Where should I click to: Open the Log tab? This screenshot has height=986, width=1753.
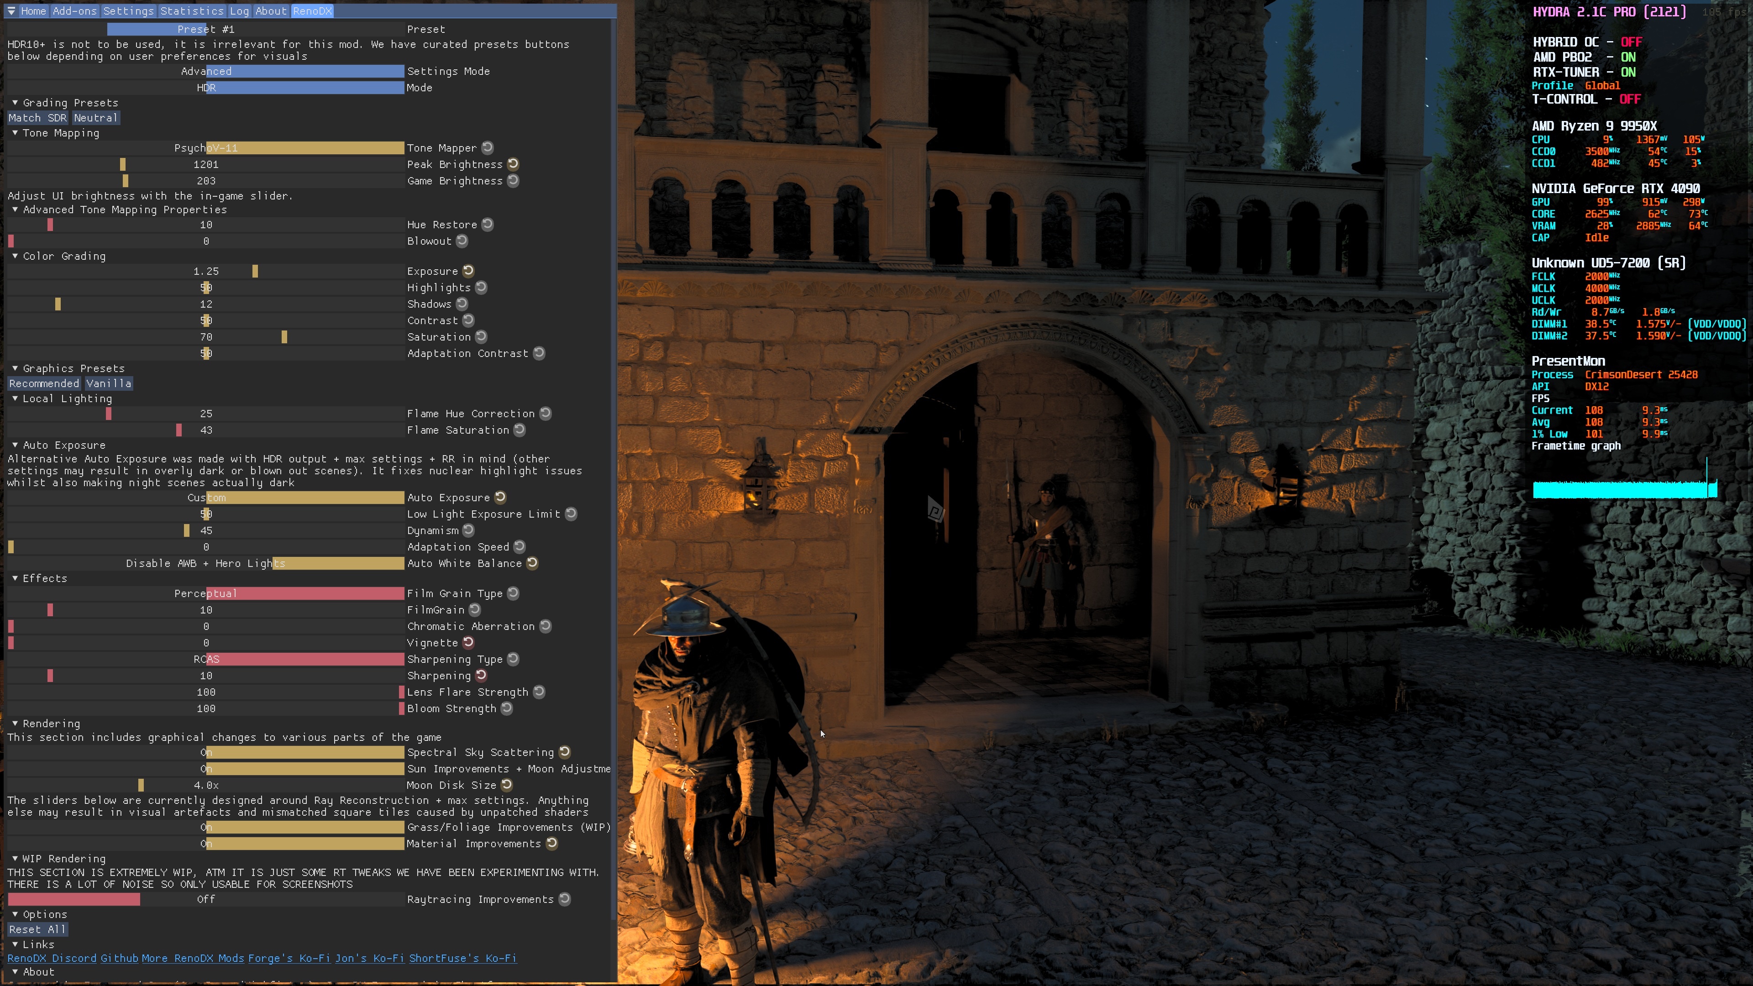click(239, 11)
